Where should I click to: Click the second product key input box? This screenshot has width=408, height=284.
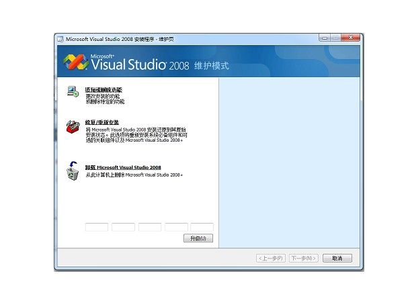[123, 227]
